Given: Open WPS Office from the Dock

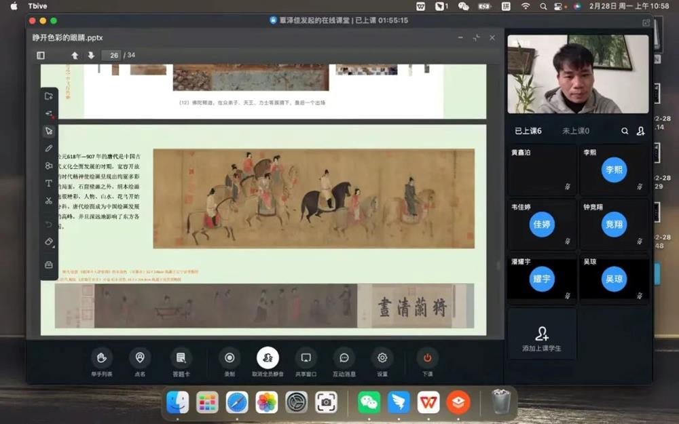Looking at the screenshot, I should tap(428, 402).
